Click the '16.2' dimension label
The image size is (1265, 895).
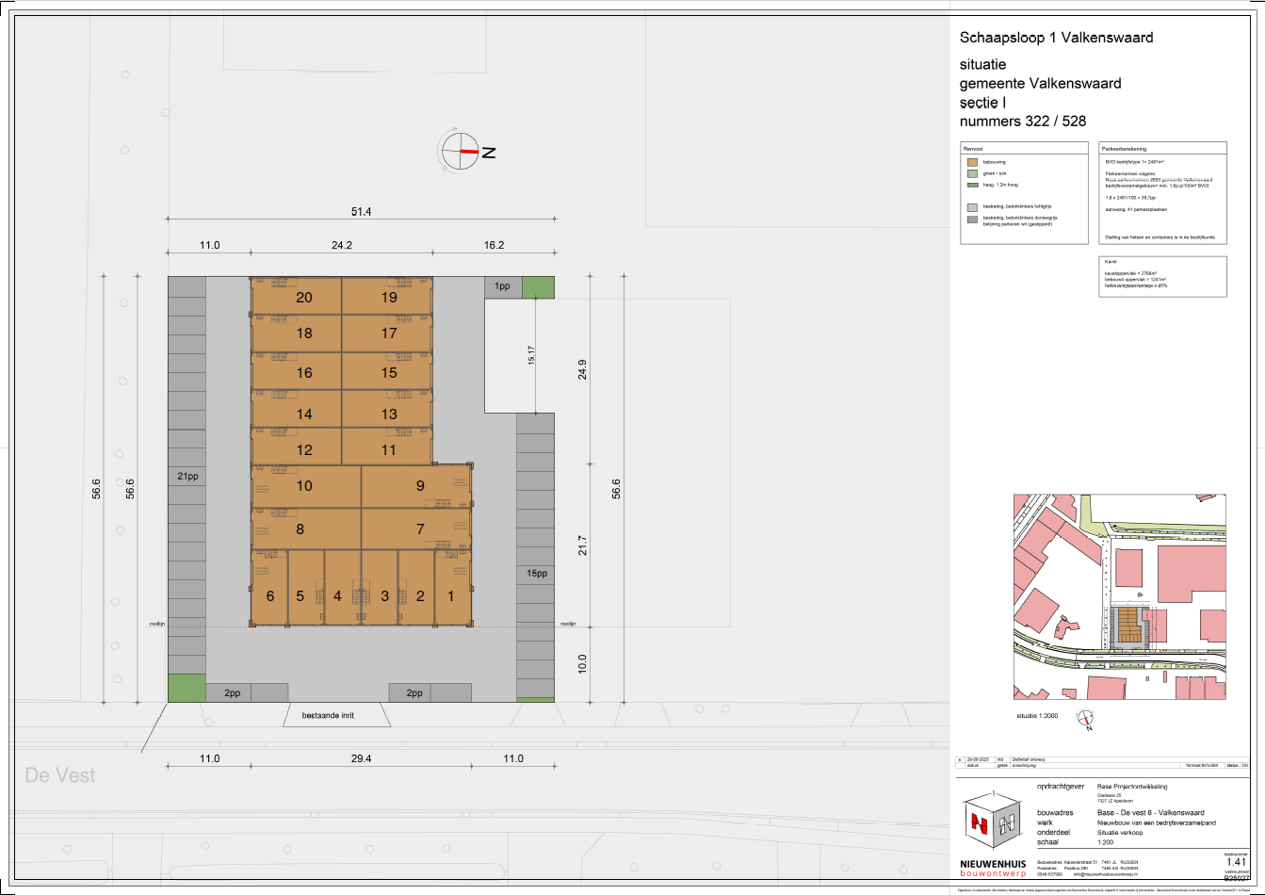(494, 244)
